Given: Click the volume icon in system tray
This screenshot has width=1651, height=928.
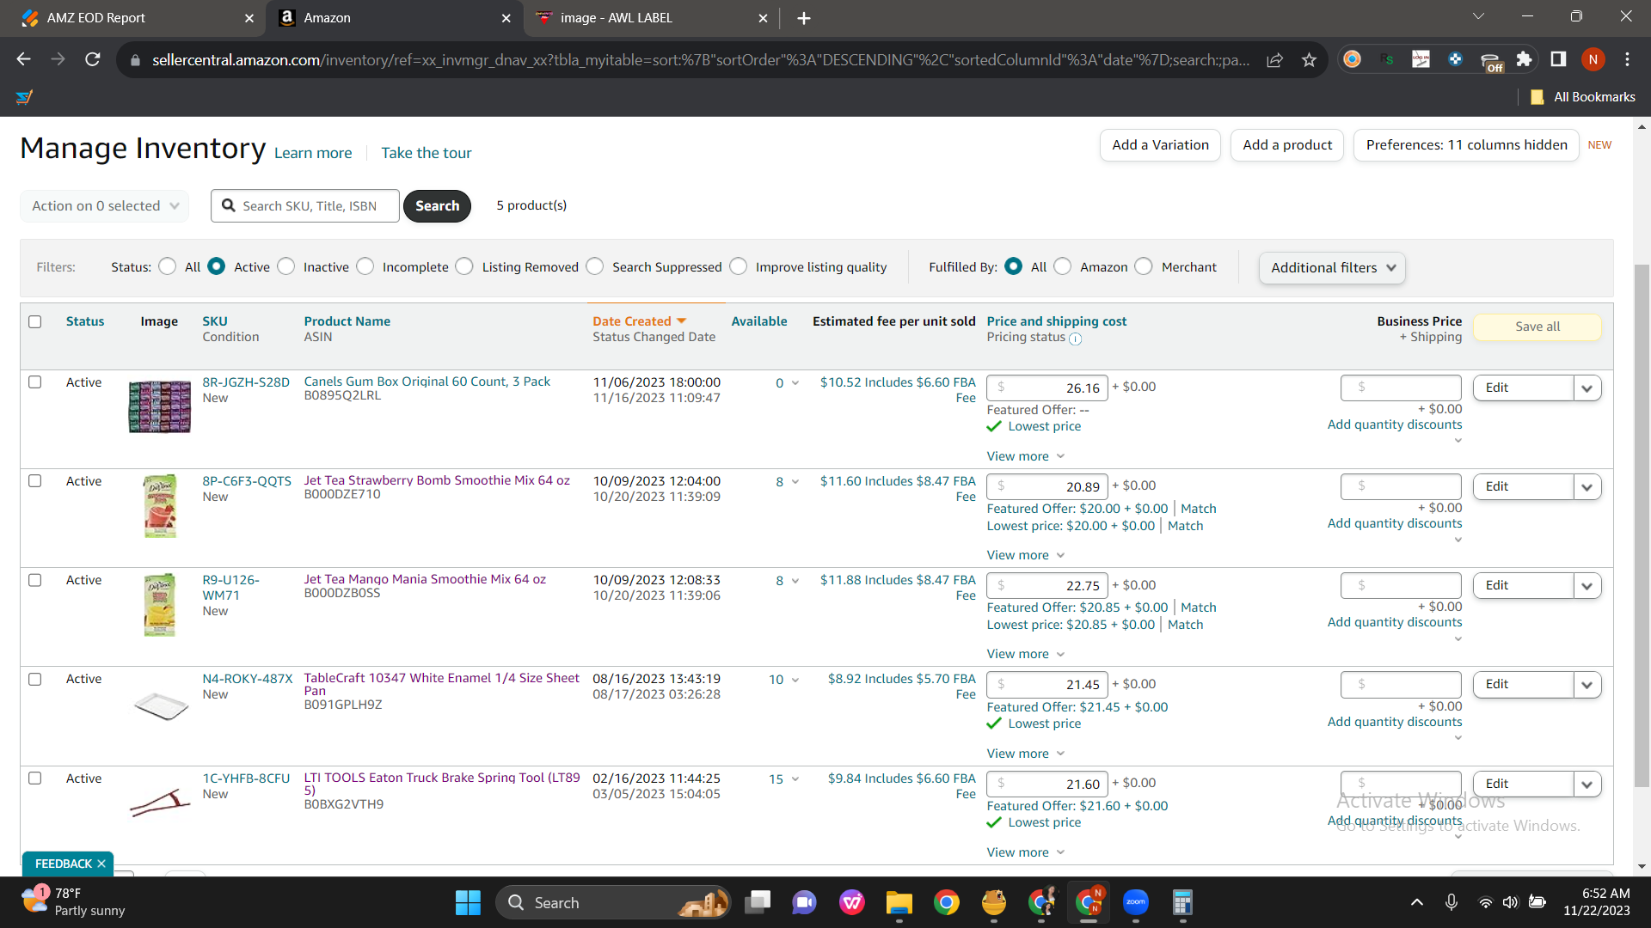Looking at the screenshot, I should pyautogui.click(x=1510, y=902).
